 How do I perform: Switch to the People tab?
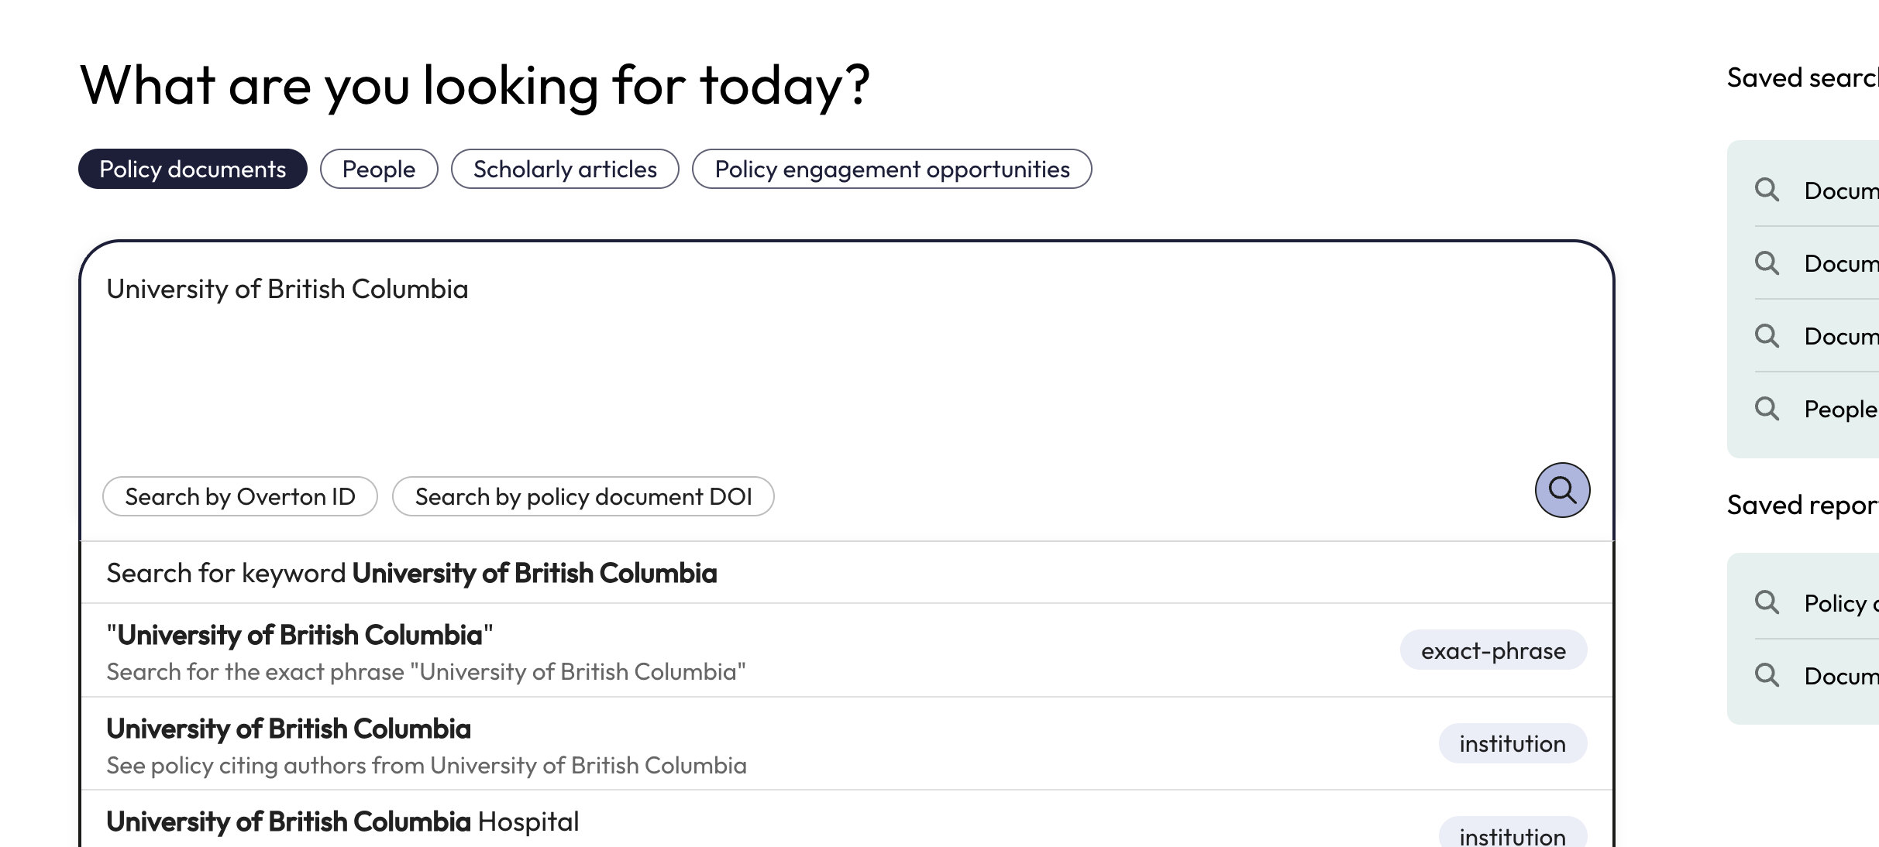379,169
